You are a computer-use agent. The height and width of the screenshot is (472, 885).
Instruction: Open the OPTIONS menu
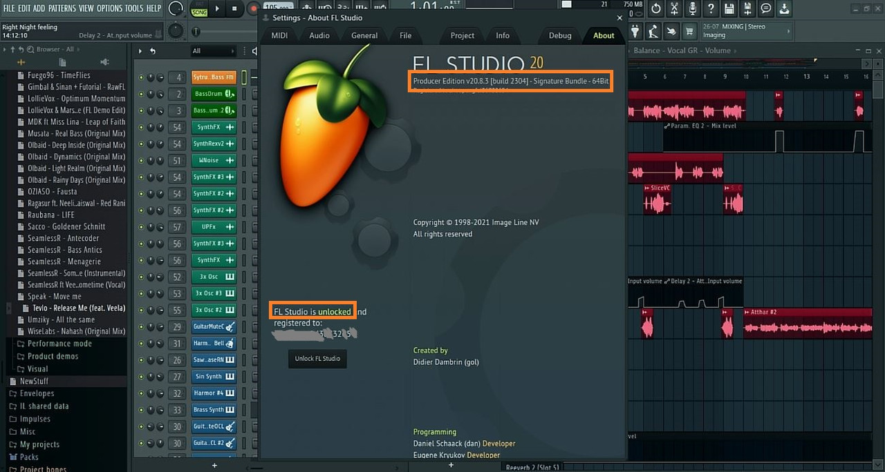pos(109,8)
